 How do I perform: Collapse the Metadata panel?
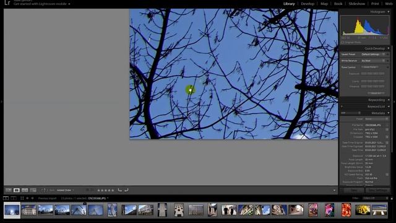click(389, 113)
